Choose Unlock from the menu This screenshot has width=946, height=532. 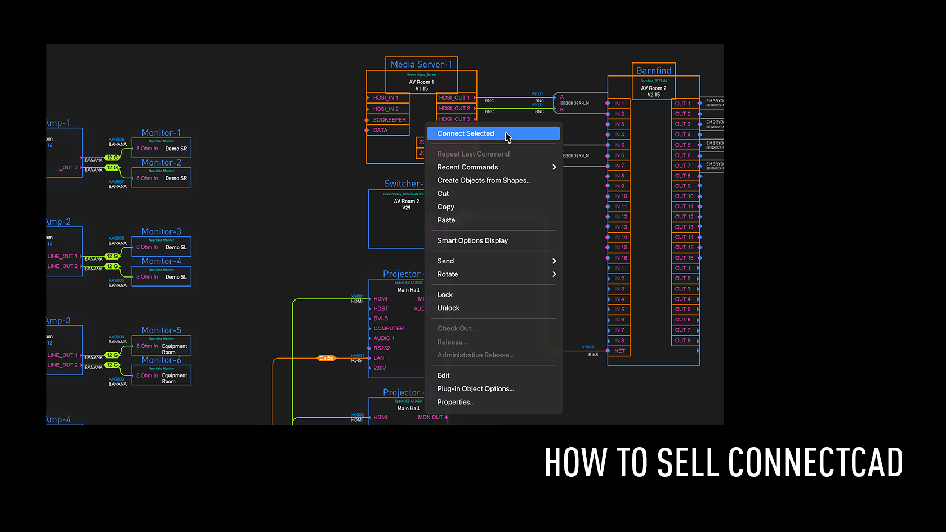(x=448, y=309)
